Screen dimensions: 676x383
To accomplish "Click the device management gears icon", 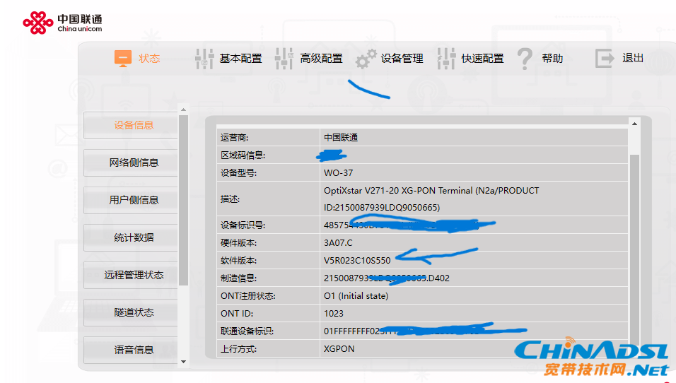I will (366, 59).
